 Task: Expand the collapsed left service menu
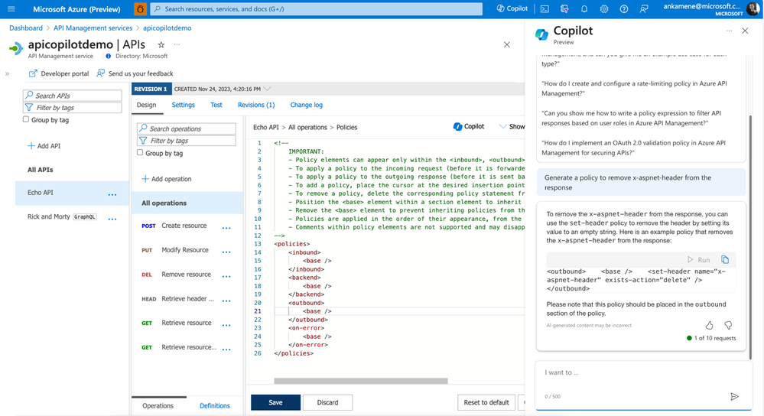pyautogui.click(x=8, y=74)
